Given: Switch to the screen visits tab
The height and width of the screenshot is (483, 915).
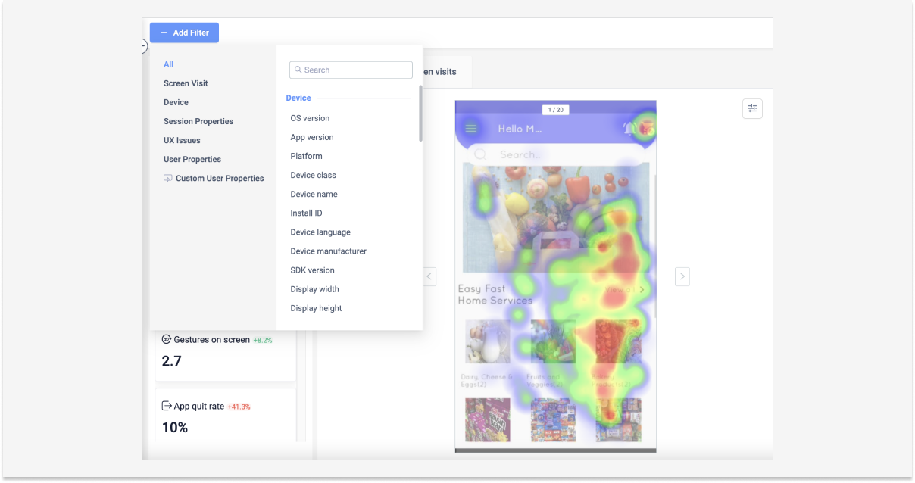Looking at the screenshot, I should pyautogui.click(x=440, y=71).
